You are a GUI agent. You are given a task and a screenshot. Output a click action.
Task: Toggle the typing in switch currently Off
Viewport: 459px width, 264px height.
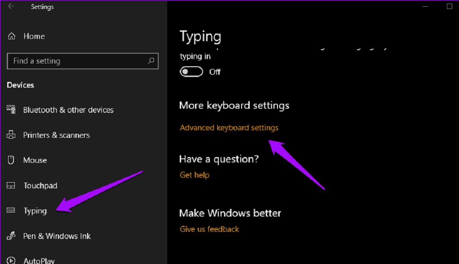(x=191, y=72)
